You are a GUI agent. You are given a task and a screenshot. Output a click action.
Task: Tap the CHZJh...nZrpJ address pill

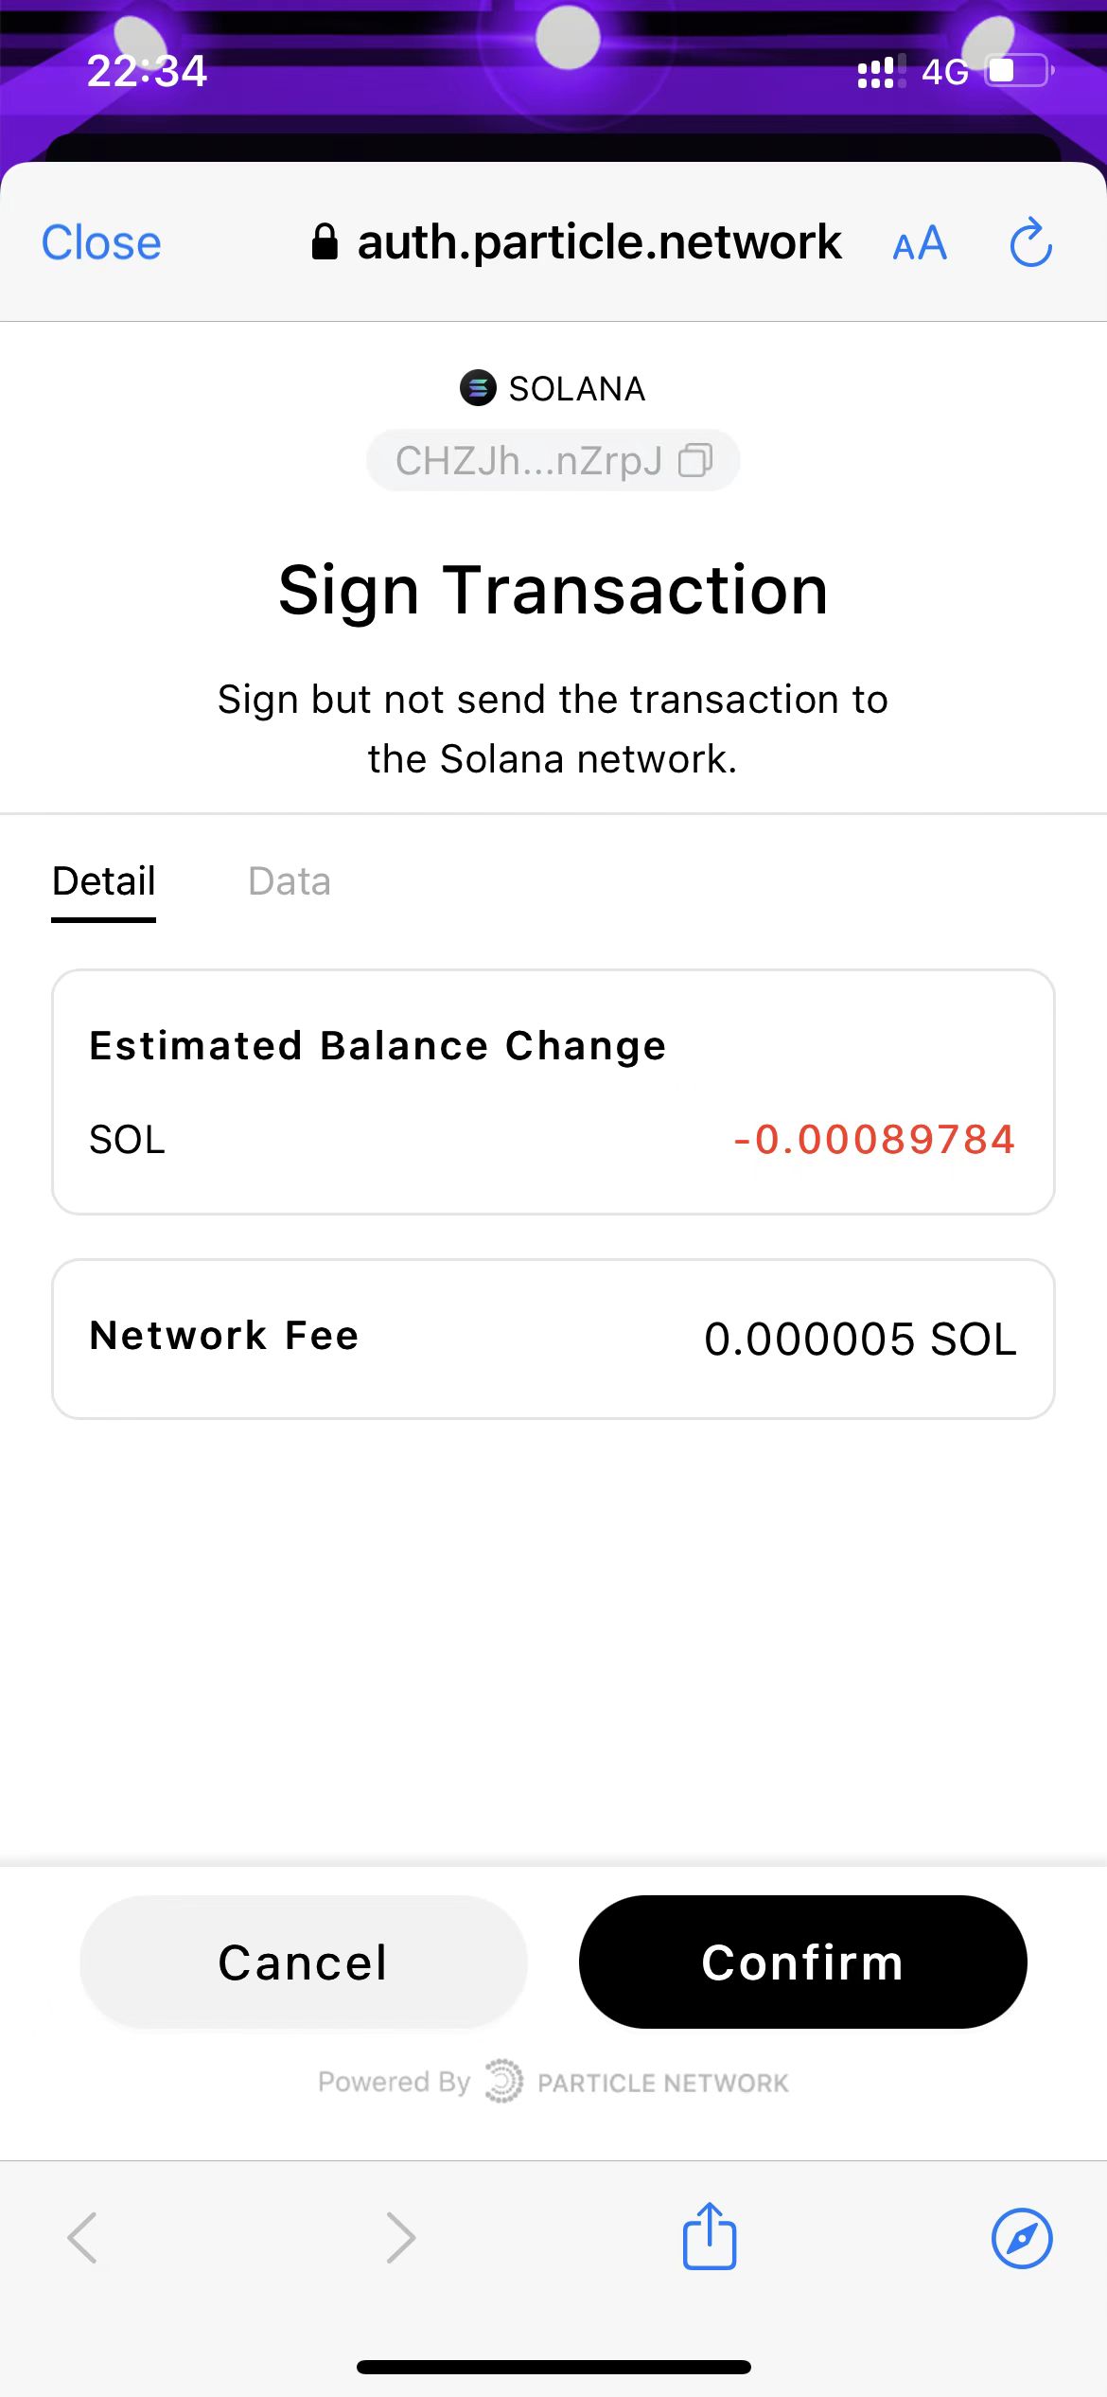coord(530,461)
